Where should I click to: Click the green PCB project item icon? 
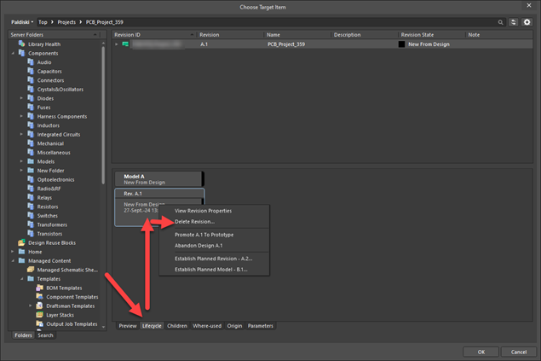(x=125, y=44)
